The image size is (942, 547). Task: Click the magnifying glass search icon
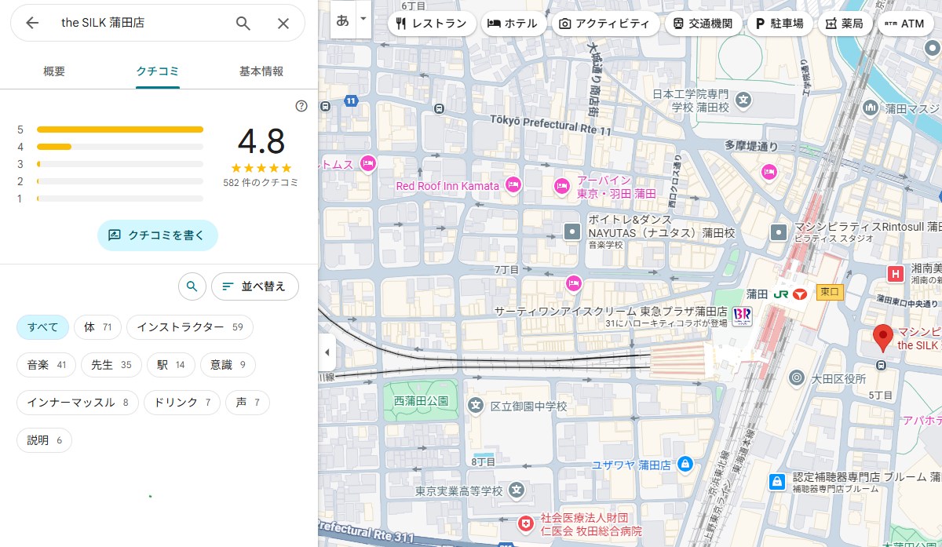(243, 24)
